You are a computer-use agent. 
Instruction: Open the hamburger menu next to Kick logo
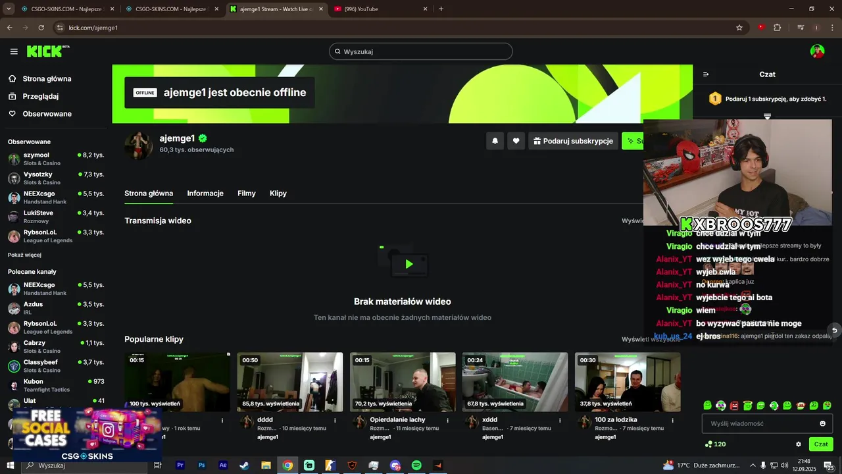pos(14,51)
